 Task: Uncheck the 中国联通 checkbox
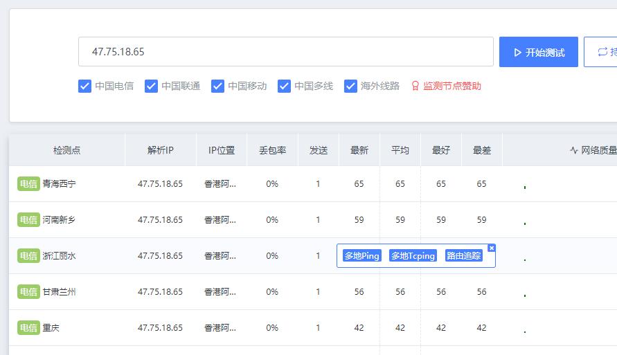(x=151, y=86)
